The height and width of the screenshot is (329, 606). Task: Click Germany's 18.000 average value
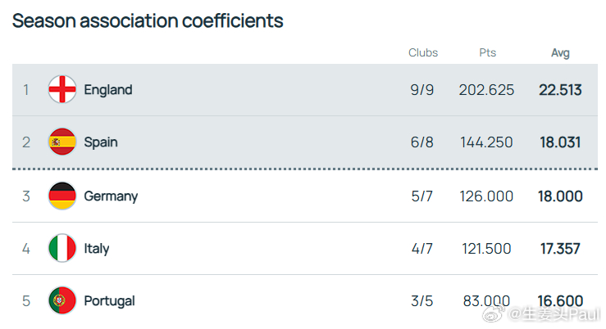[x=560, y=196]
